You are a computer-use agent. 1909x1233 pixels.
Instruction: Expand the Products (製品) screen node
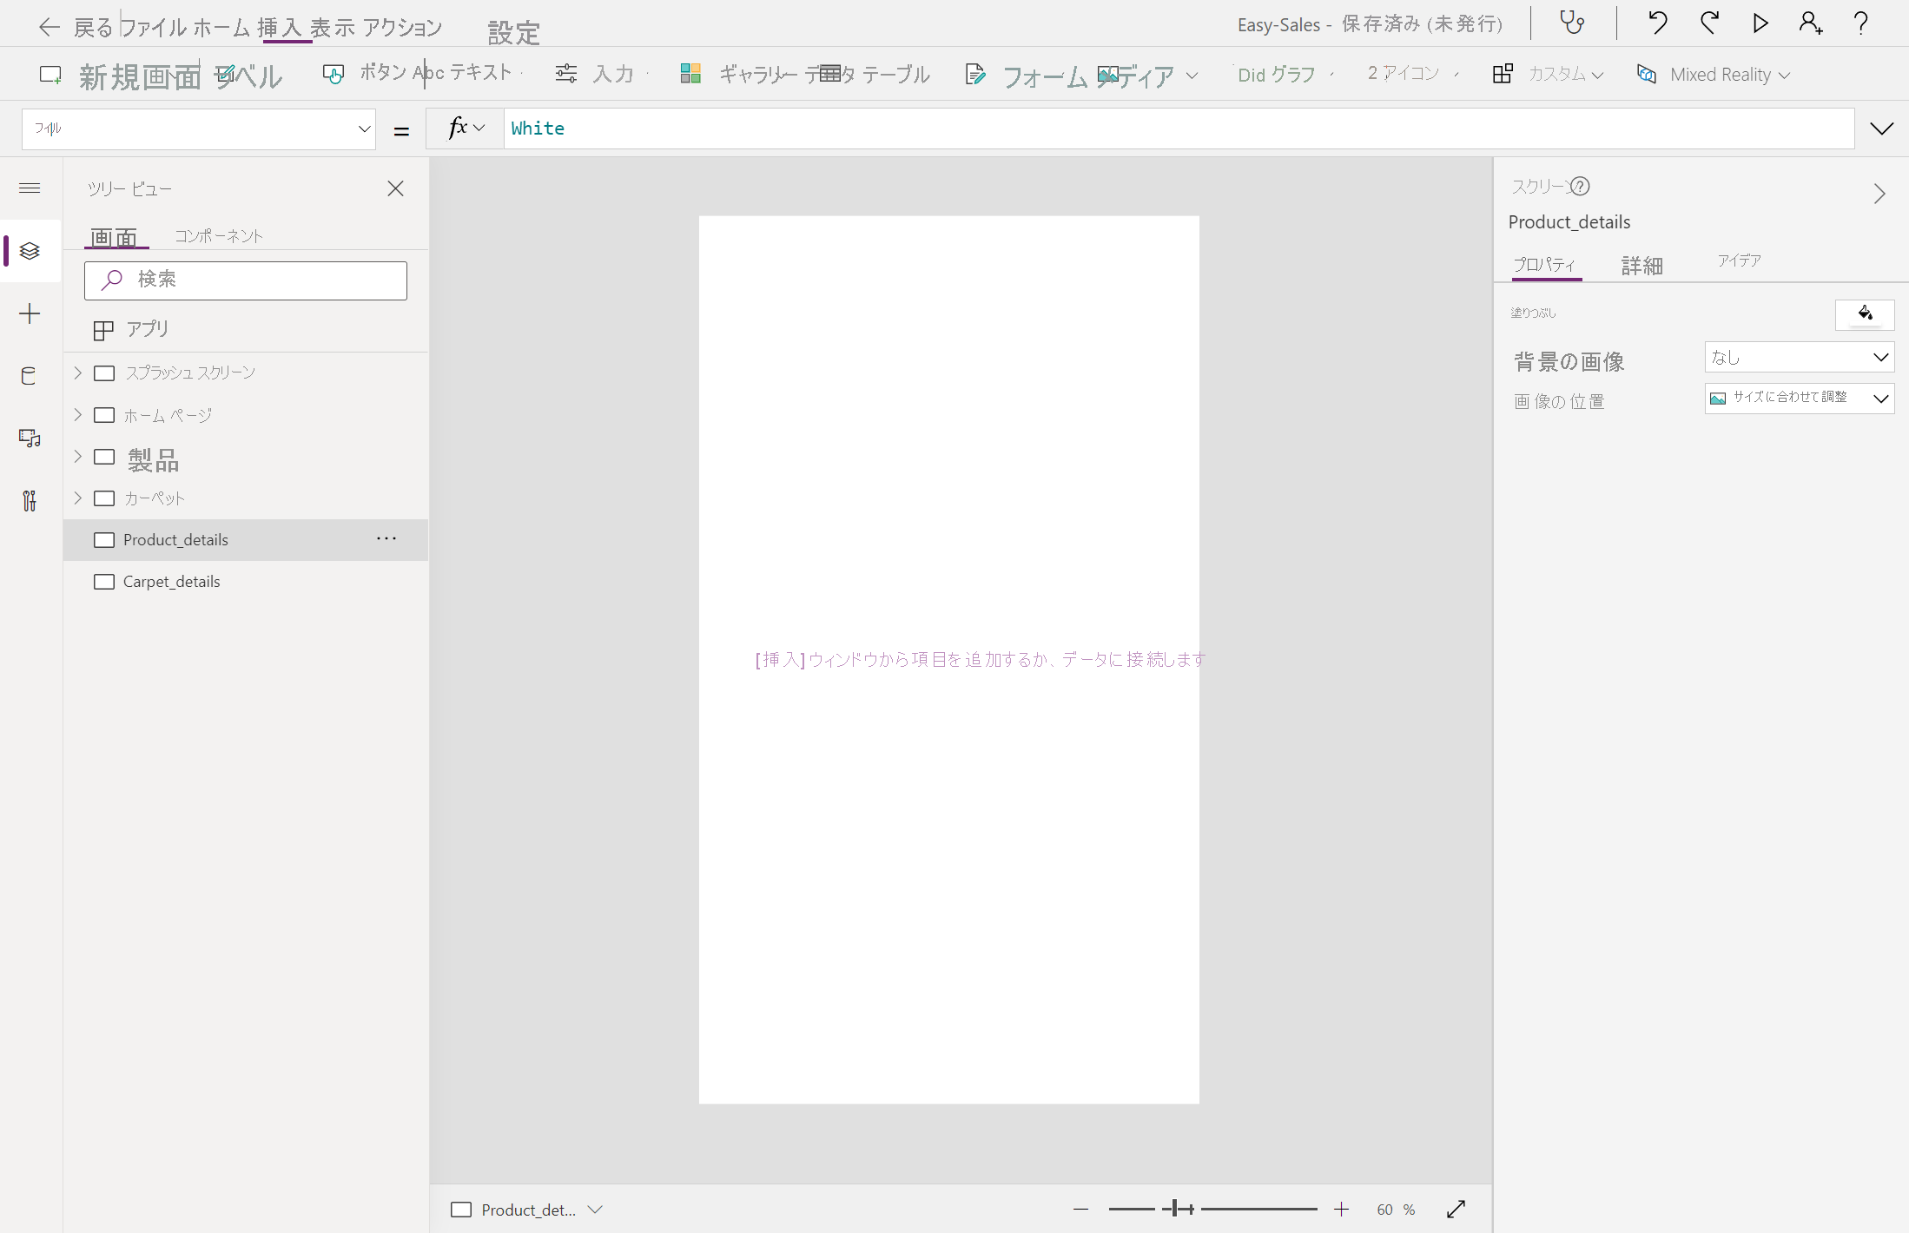77,456
